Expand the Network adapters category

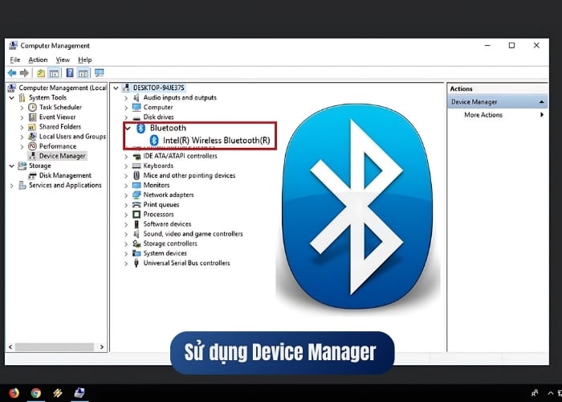point(126,195)
